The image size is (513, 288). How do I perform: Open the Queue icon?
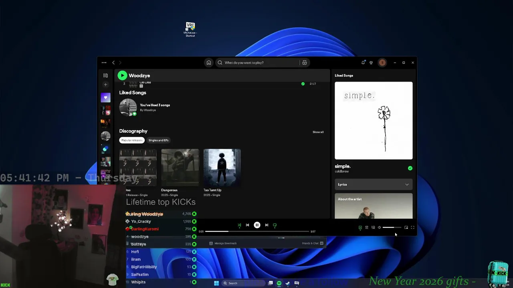point(366,228)
